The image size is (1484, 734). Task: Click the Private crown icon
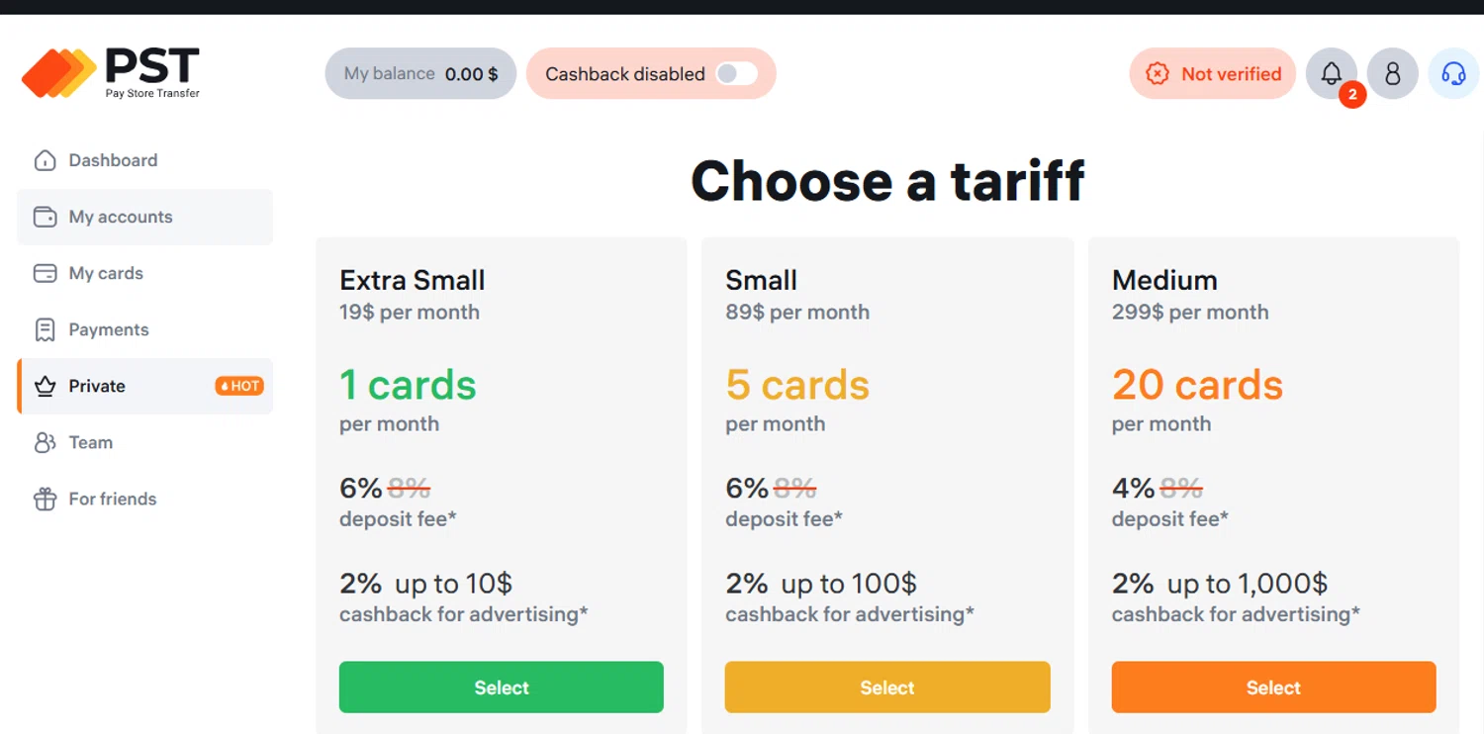tap(45, 386)
